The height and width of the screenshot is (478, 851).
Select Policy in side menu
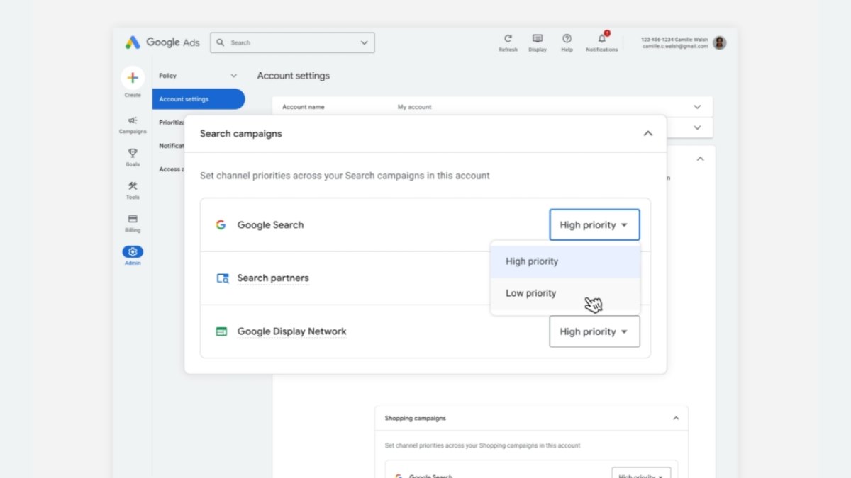tap(167, 76)
